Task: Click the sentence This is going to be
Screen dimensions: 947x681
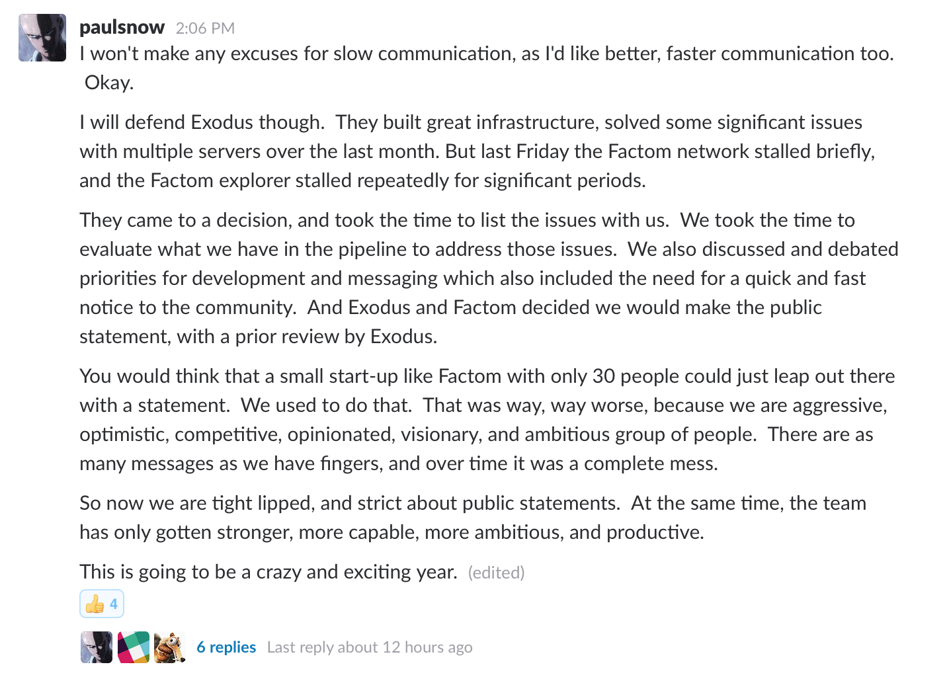Action: pyautogui.click(x=268, y=572)
